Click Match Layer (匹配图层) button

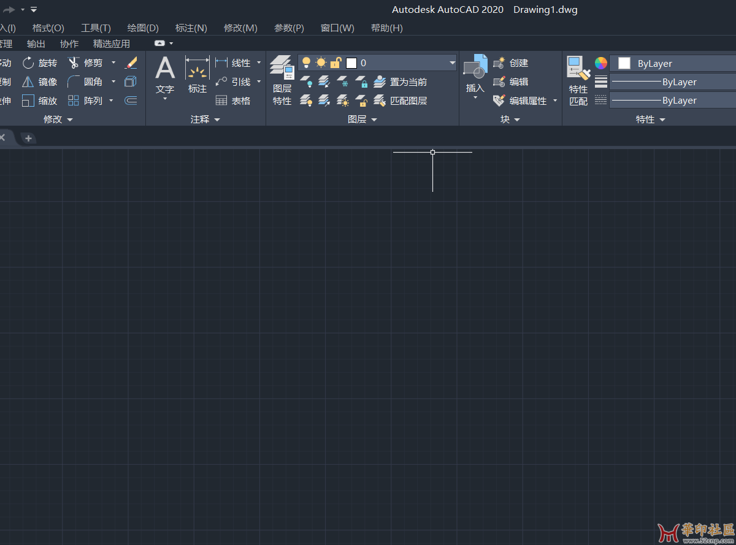pyautogui.click(x=401, y=101)
